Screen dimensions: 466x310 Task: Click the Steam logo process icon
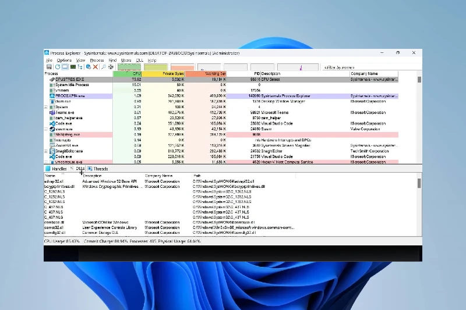point(52,129)
